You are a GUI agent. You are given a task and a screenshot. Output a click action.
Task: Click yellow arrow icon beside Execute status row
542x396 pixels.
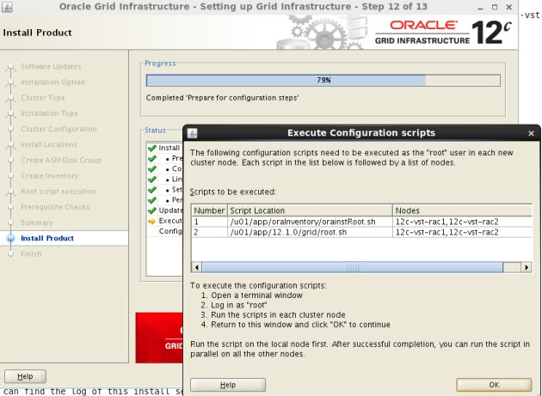point(152,222)
